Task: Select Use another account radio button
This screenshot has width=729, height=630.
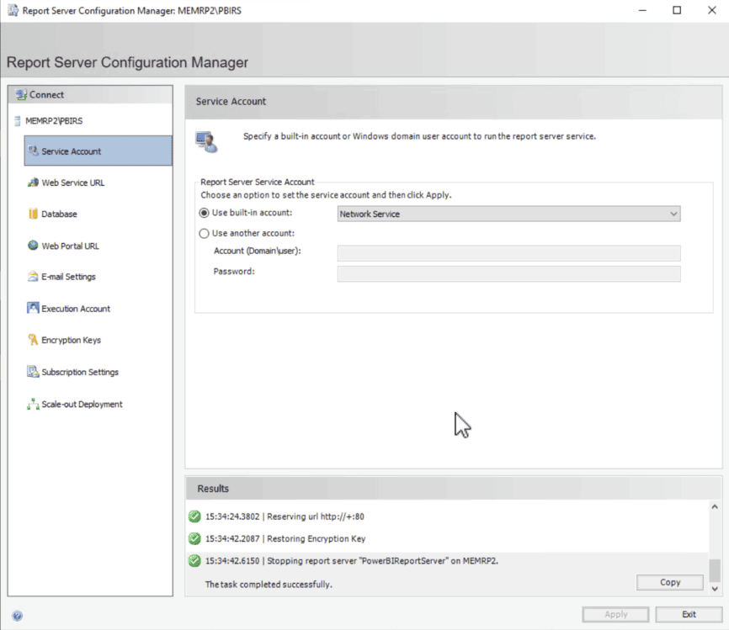Action: tap(204, 233)
